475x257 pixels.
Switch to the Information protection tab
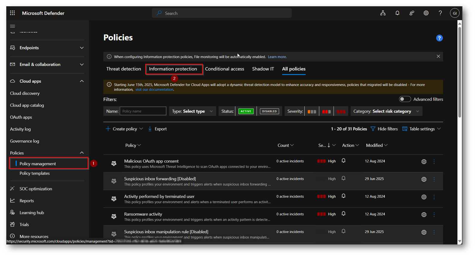[x=173, y=69]
